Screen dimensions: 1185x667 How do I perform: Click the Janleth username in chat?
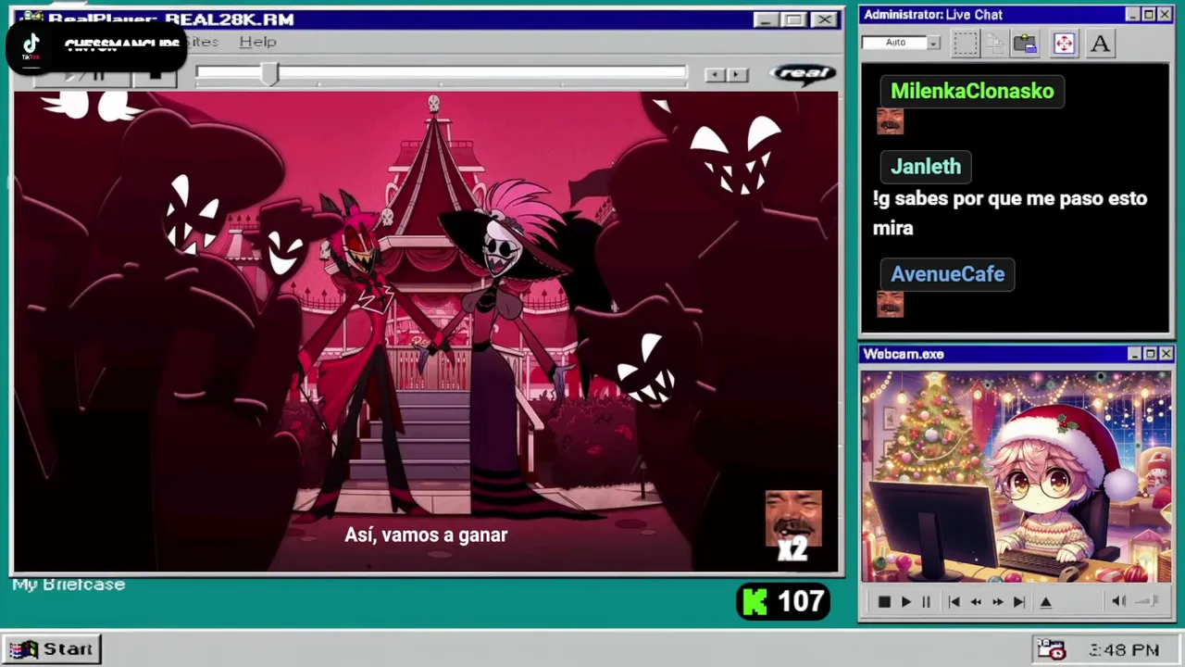tap(926, 167)
